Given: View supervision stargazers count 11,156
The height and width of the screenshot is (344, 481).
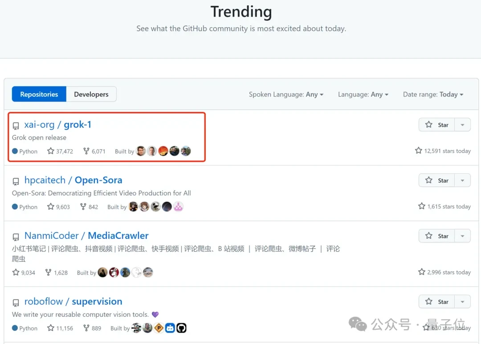Looking at the screenshot, I should (x=60, y=328).
